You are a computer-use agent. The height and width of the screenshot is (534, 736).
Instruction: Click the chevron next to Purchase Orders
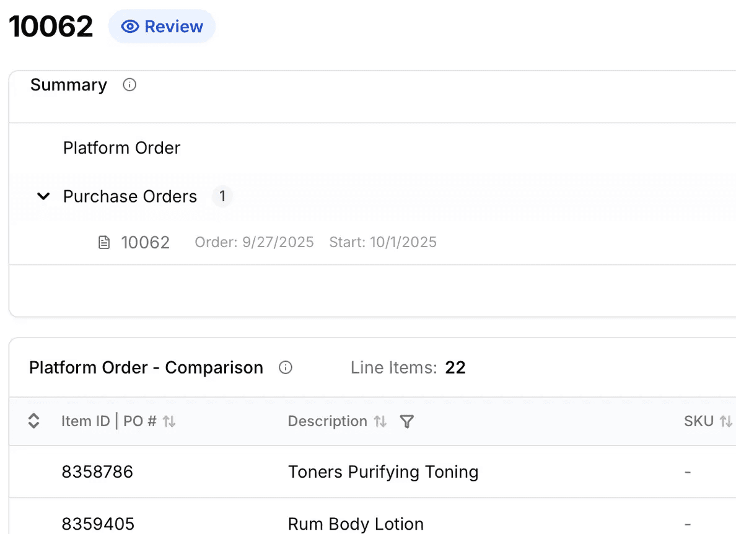pyautogui.click(x=43, y=196)
